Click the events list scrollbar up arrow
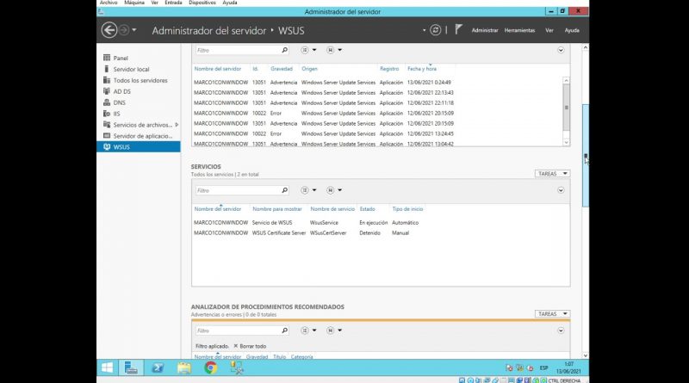689x383 pixels. (566, 80)
